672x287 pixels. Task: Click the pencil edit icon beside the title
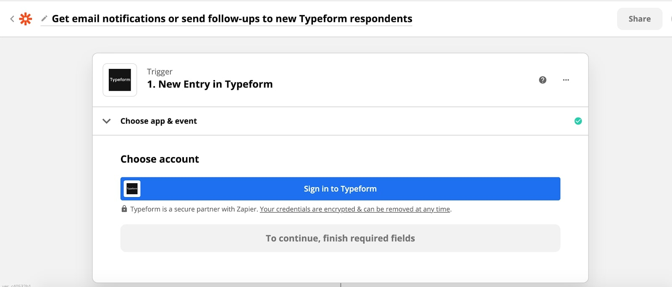coord(44,18)
